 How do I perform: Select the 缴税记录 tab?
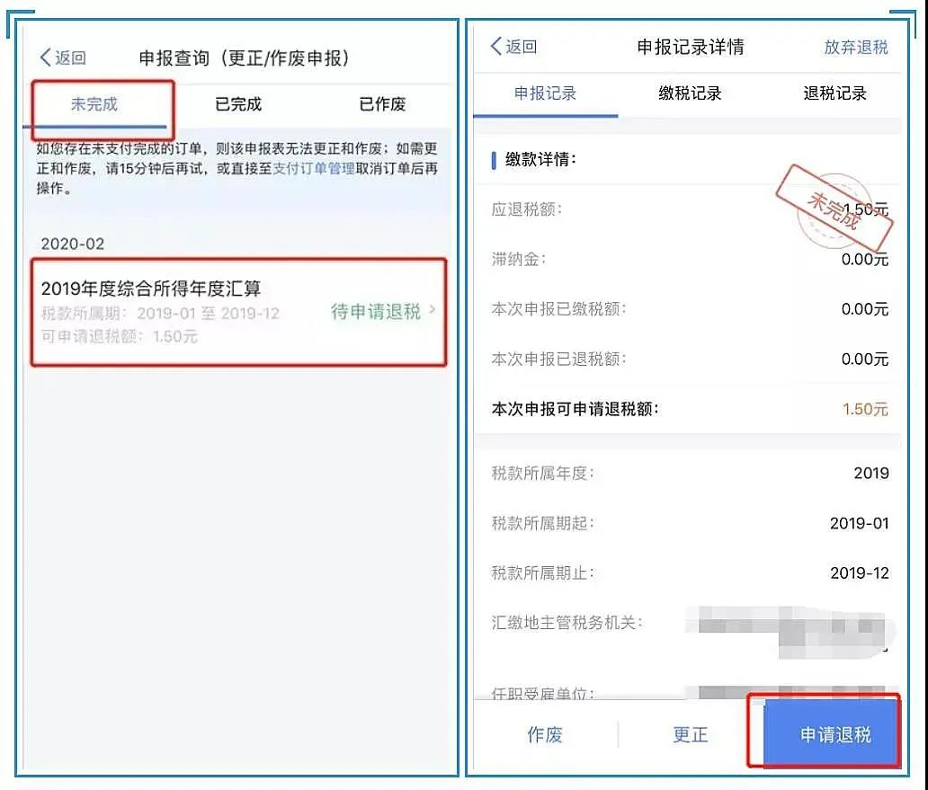pyautogui.click(x=690, y=93)
